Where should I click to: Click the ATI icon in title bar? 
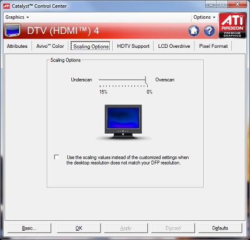6,6
